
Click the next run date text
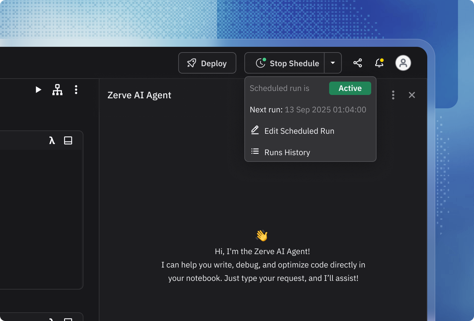click(325, 110)
